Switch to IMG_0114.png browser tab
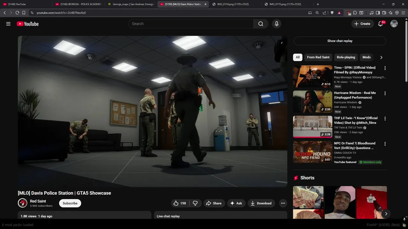 click(x=235, y=4)
